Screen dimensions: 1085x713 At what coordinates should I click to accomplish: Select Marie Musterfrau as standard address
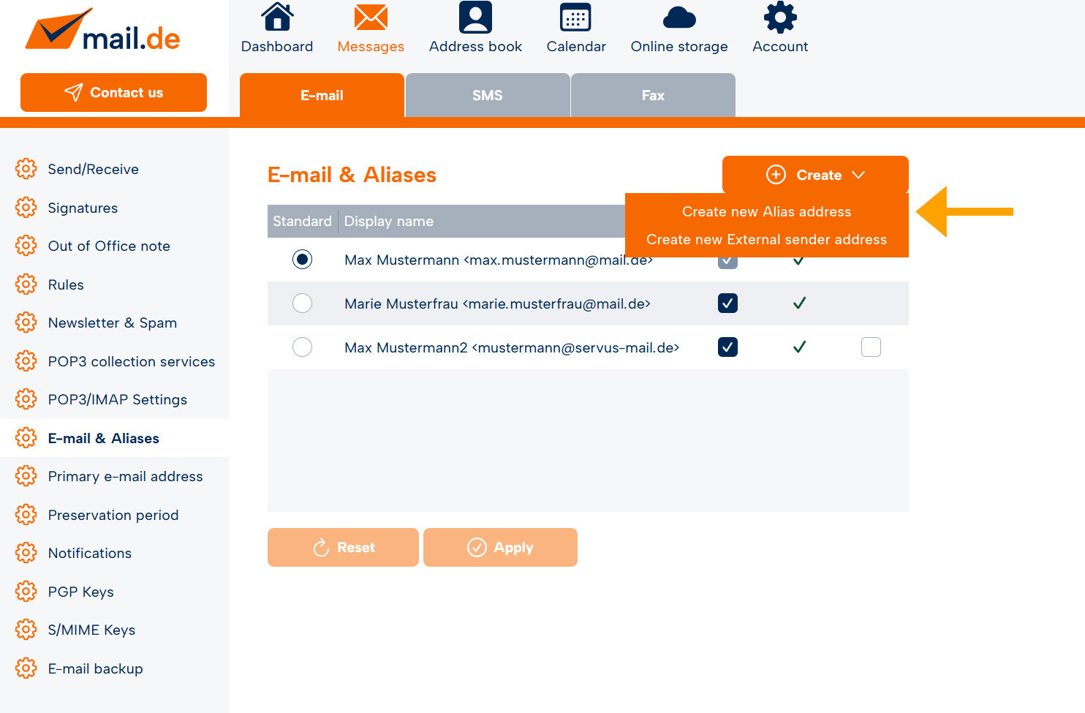(x=302, y=303)
